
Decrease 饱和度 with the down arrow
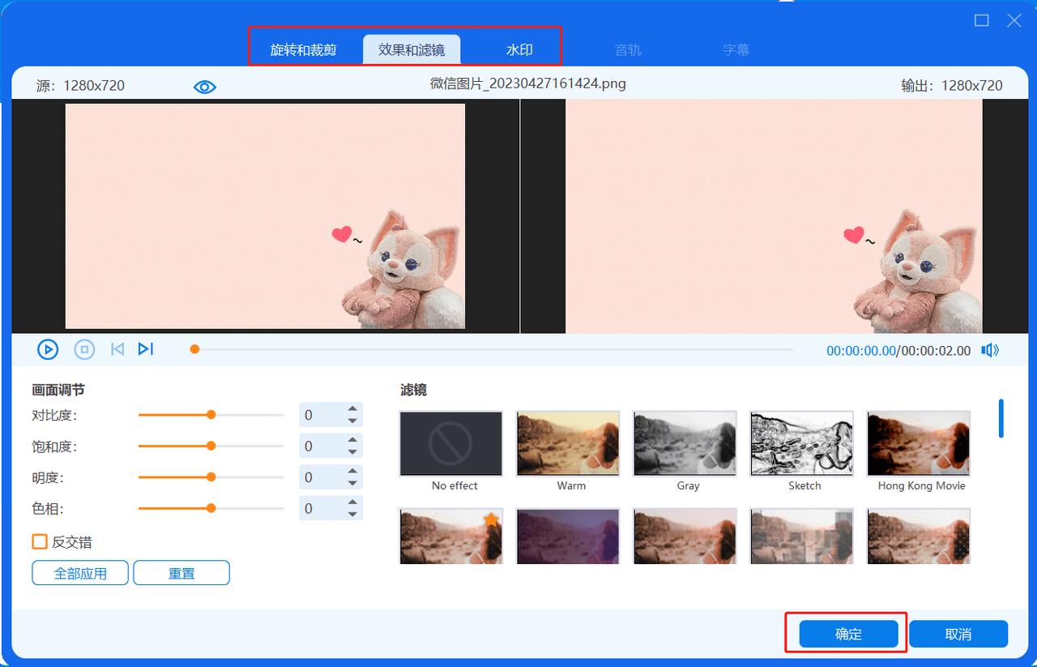352,451
